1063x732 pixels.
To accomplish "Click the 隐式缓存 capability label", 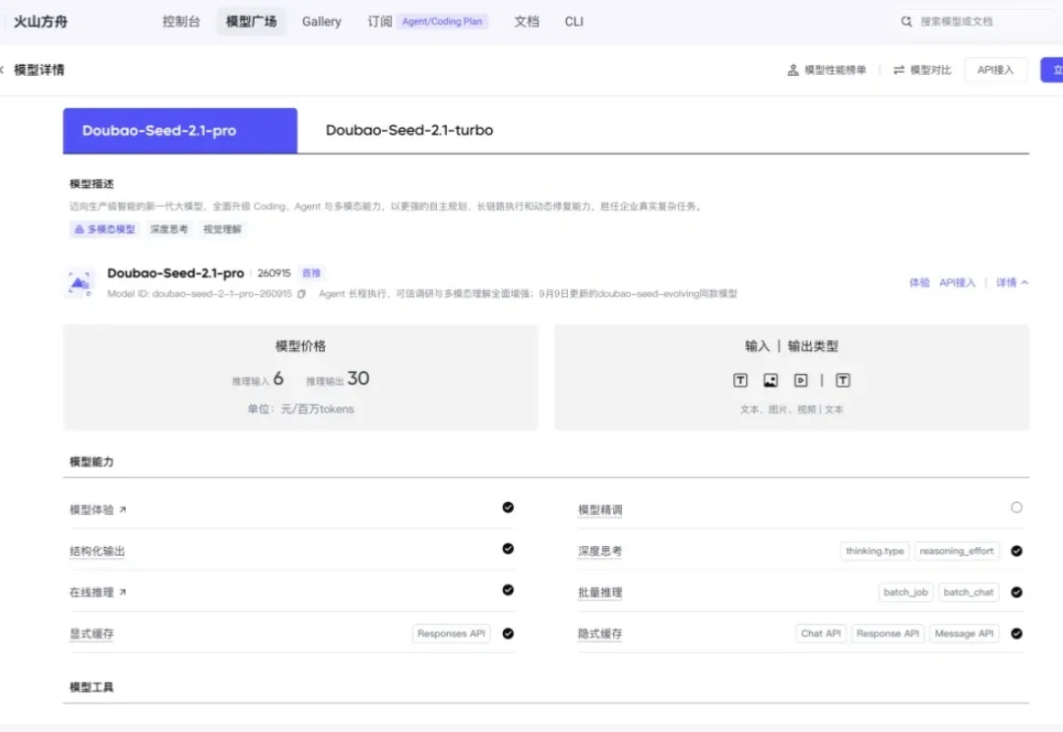I will [x=600, y=634].
